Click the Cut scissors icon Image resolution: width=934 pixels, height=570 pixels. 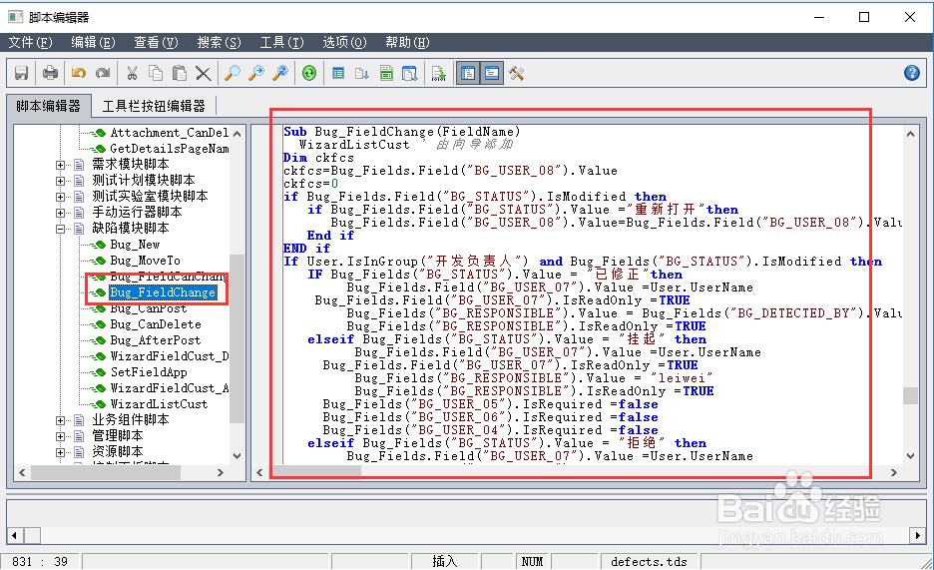pyautogui.click(x=132, y=73)
